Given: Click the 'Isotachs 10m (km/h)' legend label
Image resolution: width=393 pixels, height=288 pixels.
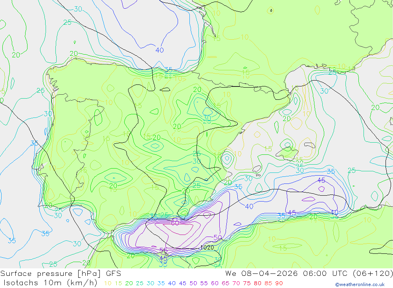Looking at the screenshot, I should [50, 283].
